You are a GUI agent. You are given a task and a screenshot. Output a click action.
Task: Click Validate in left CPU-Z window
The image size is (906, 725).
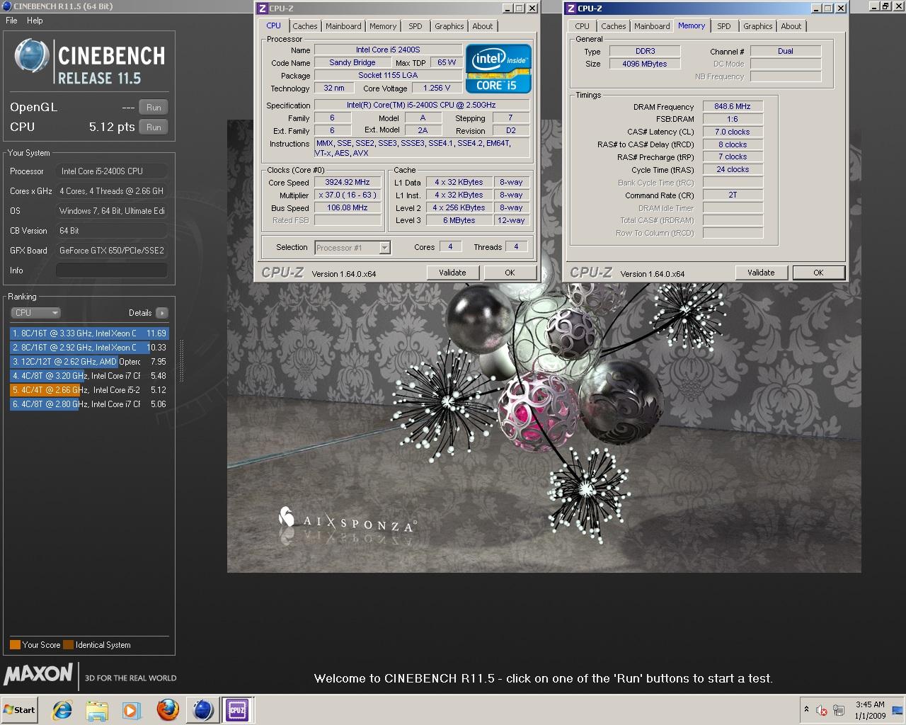(x=453, y=273)
